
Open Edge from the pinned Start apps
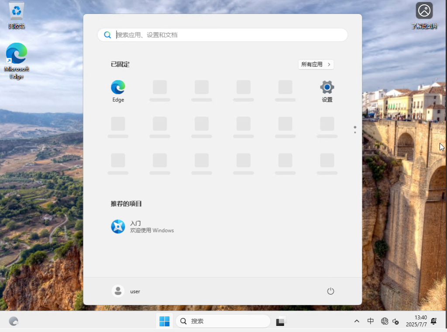tap(117, 87)
